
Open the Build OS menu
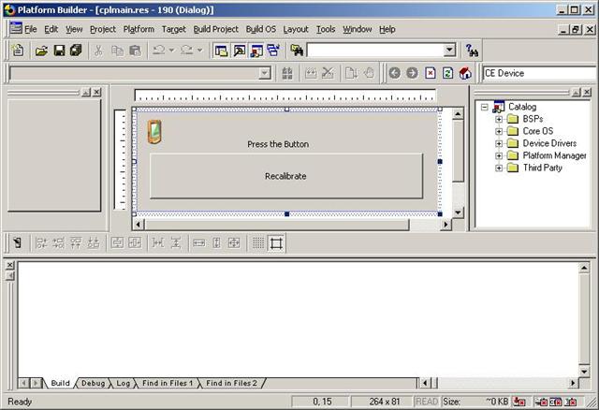(261, 29)
